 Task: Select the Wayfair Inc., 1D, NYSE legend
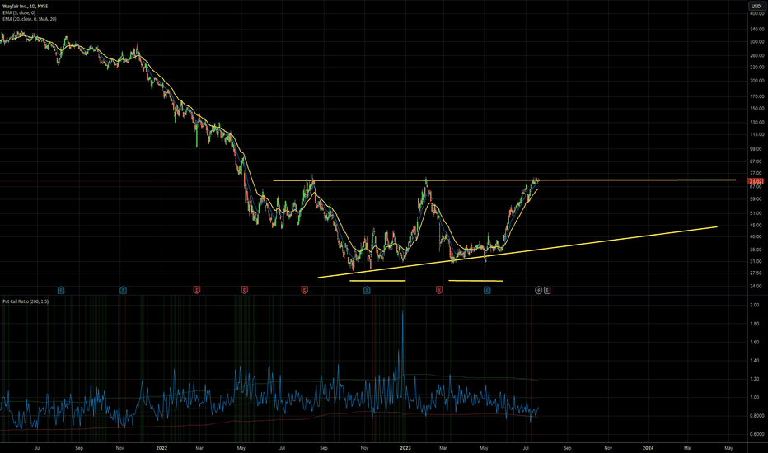point(26,7)
